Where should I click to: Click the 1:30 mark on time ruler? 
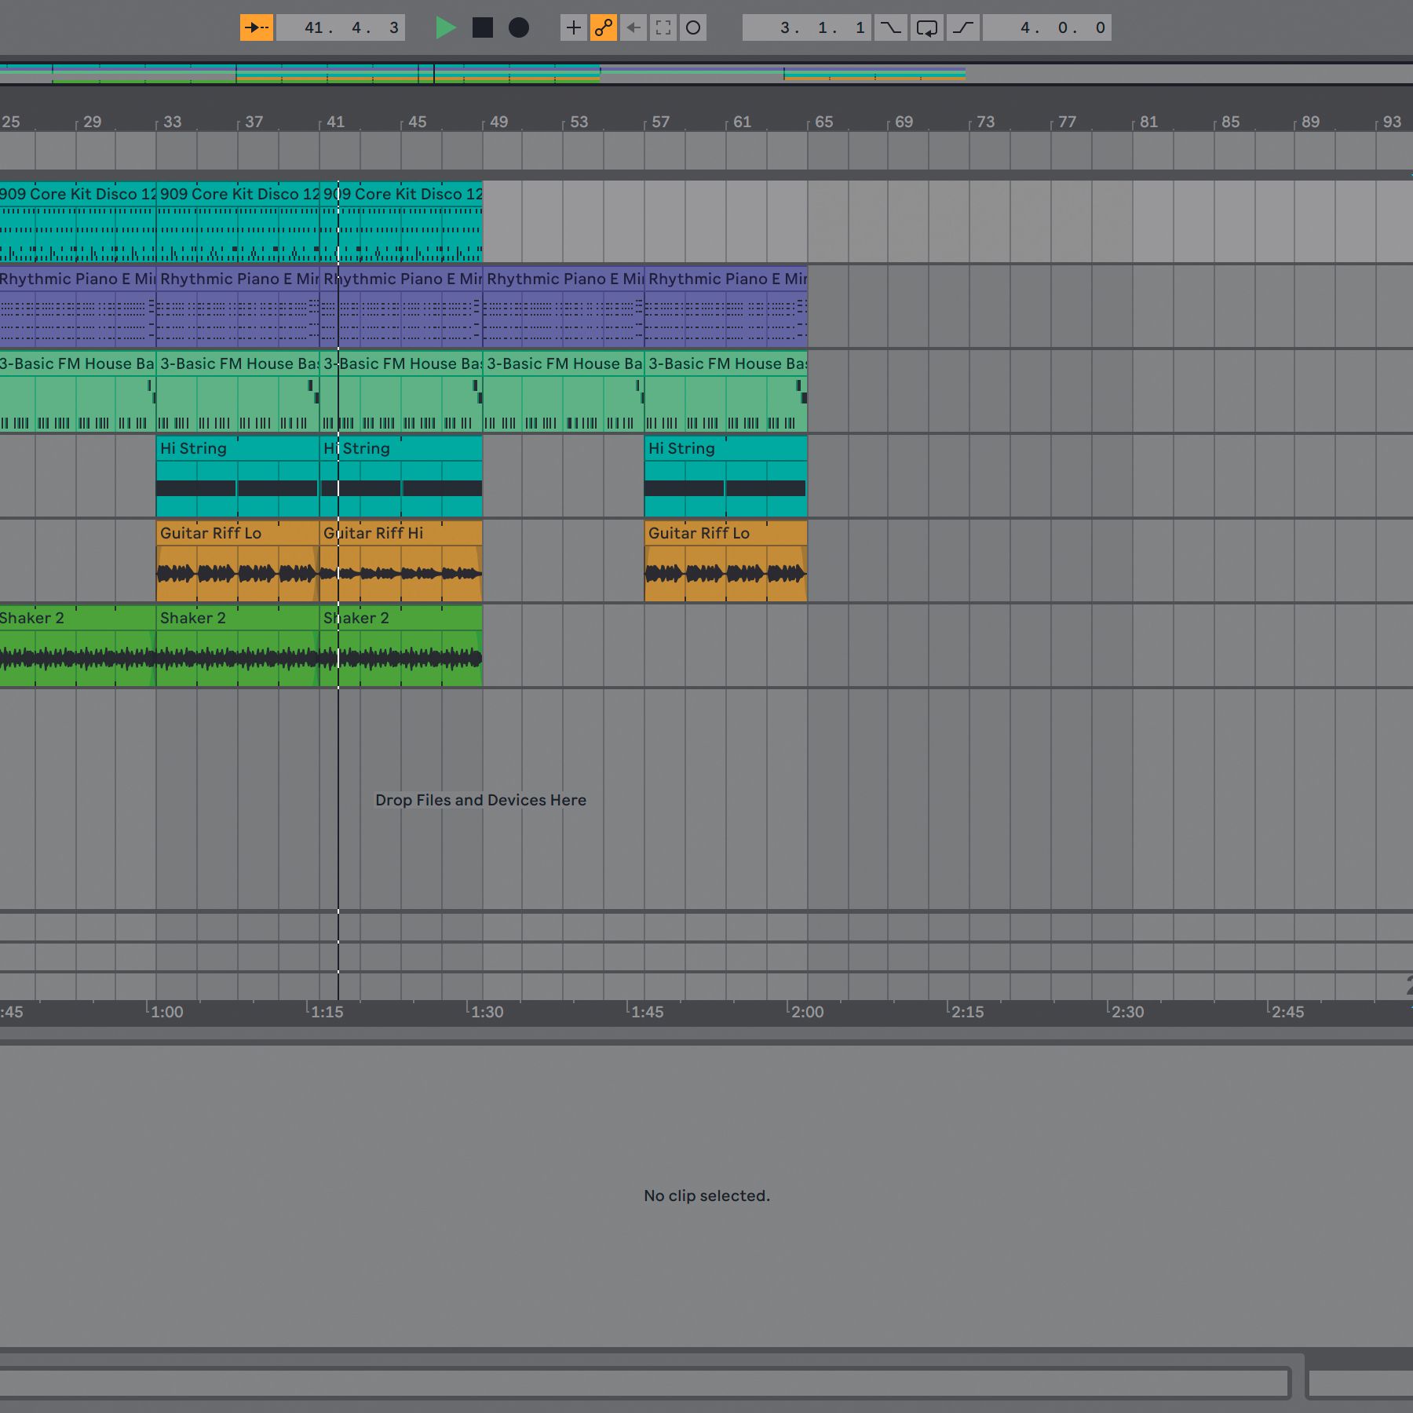[x=487, y=1012]
